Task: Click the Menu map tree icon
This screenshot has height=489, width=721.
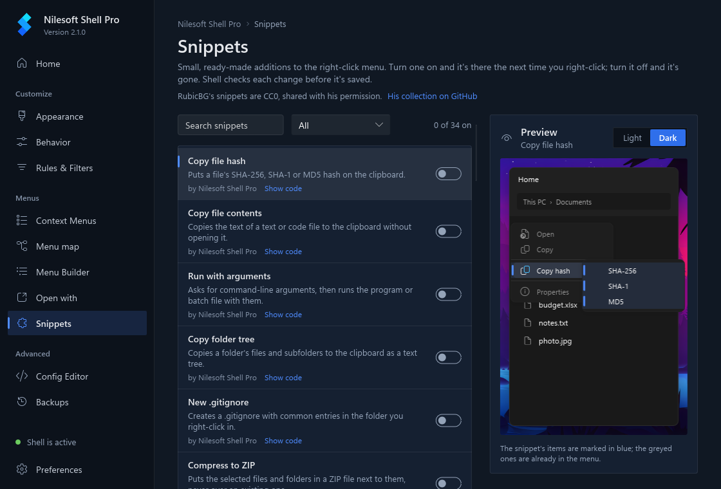Action: [22, 246]
